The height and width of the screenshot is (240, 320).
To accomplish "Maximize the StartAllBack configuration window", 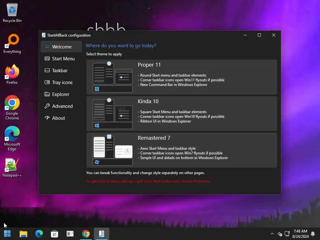I will [x=259, y=35].
